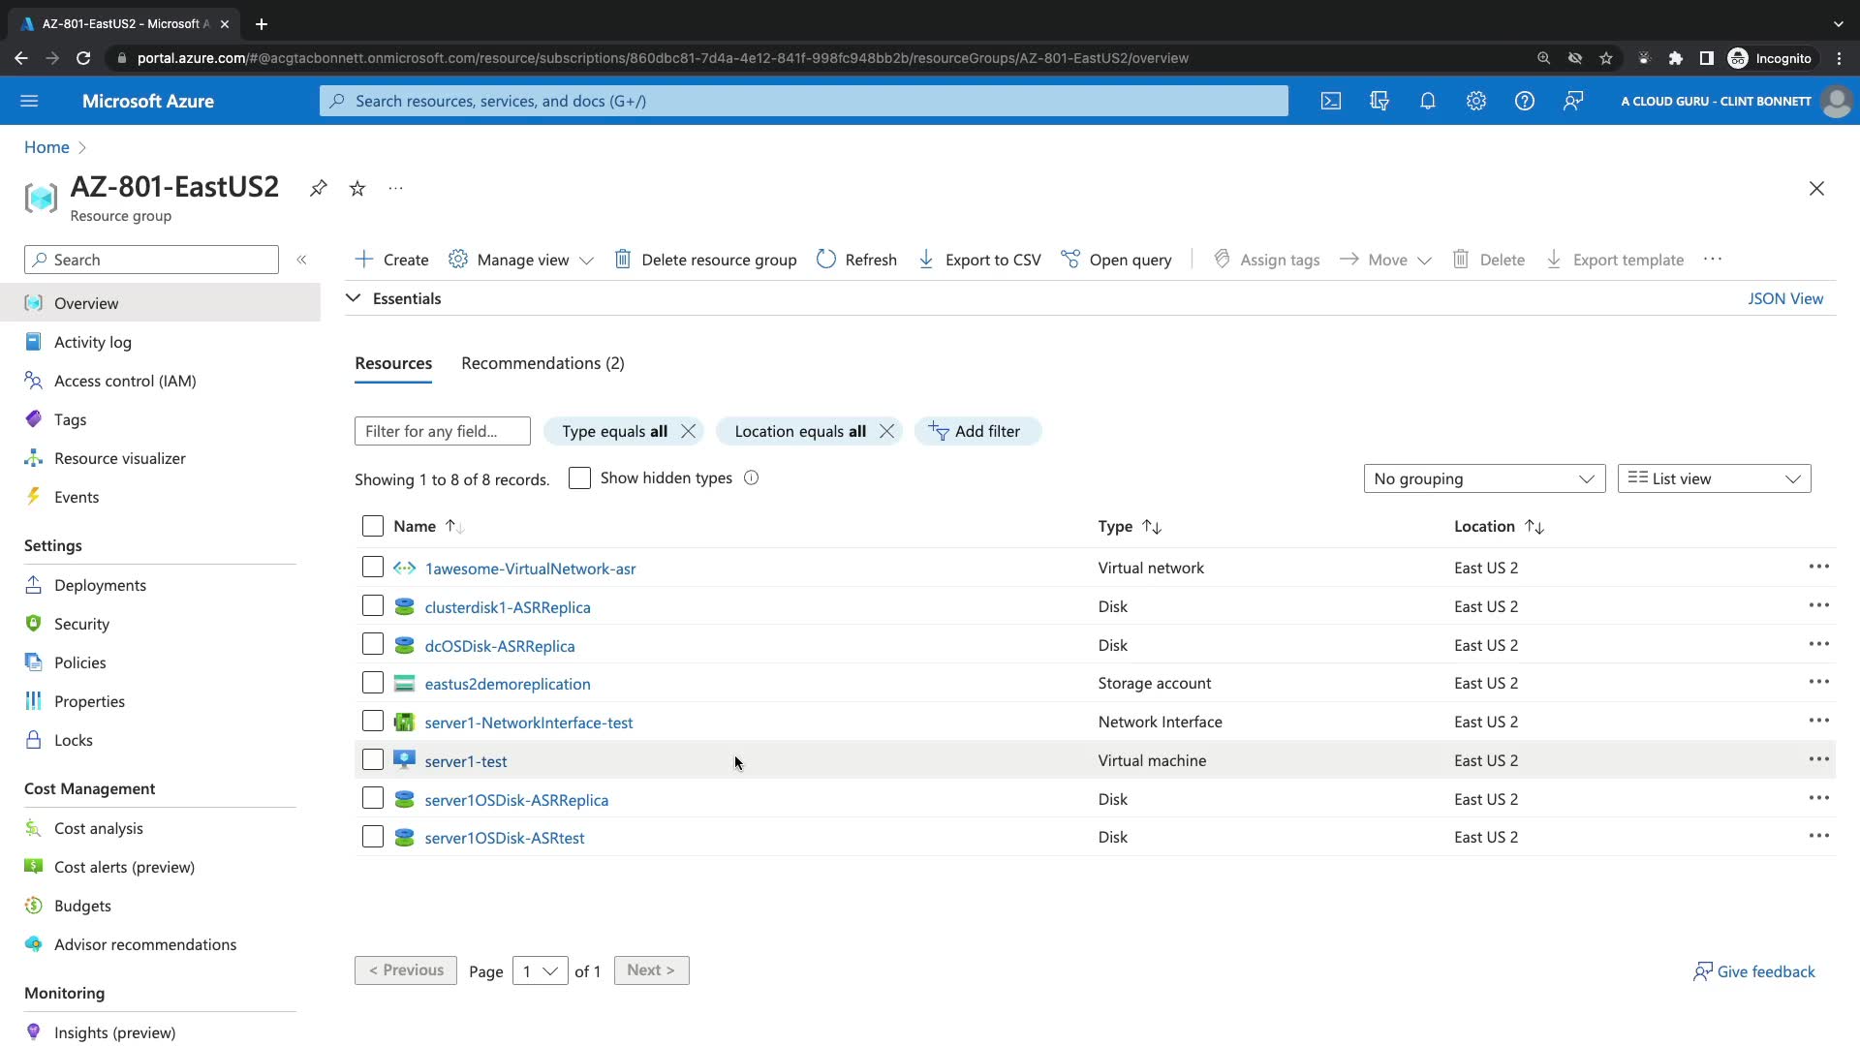This screenshot has height=1046, width=1860.
Task: Open the Azure portal hamburger menu
Action: [29, 101]
